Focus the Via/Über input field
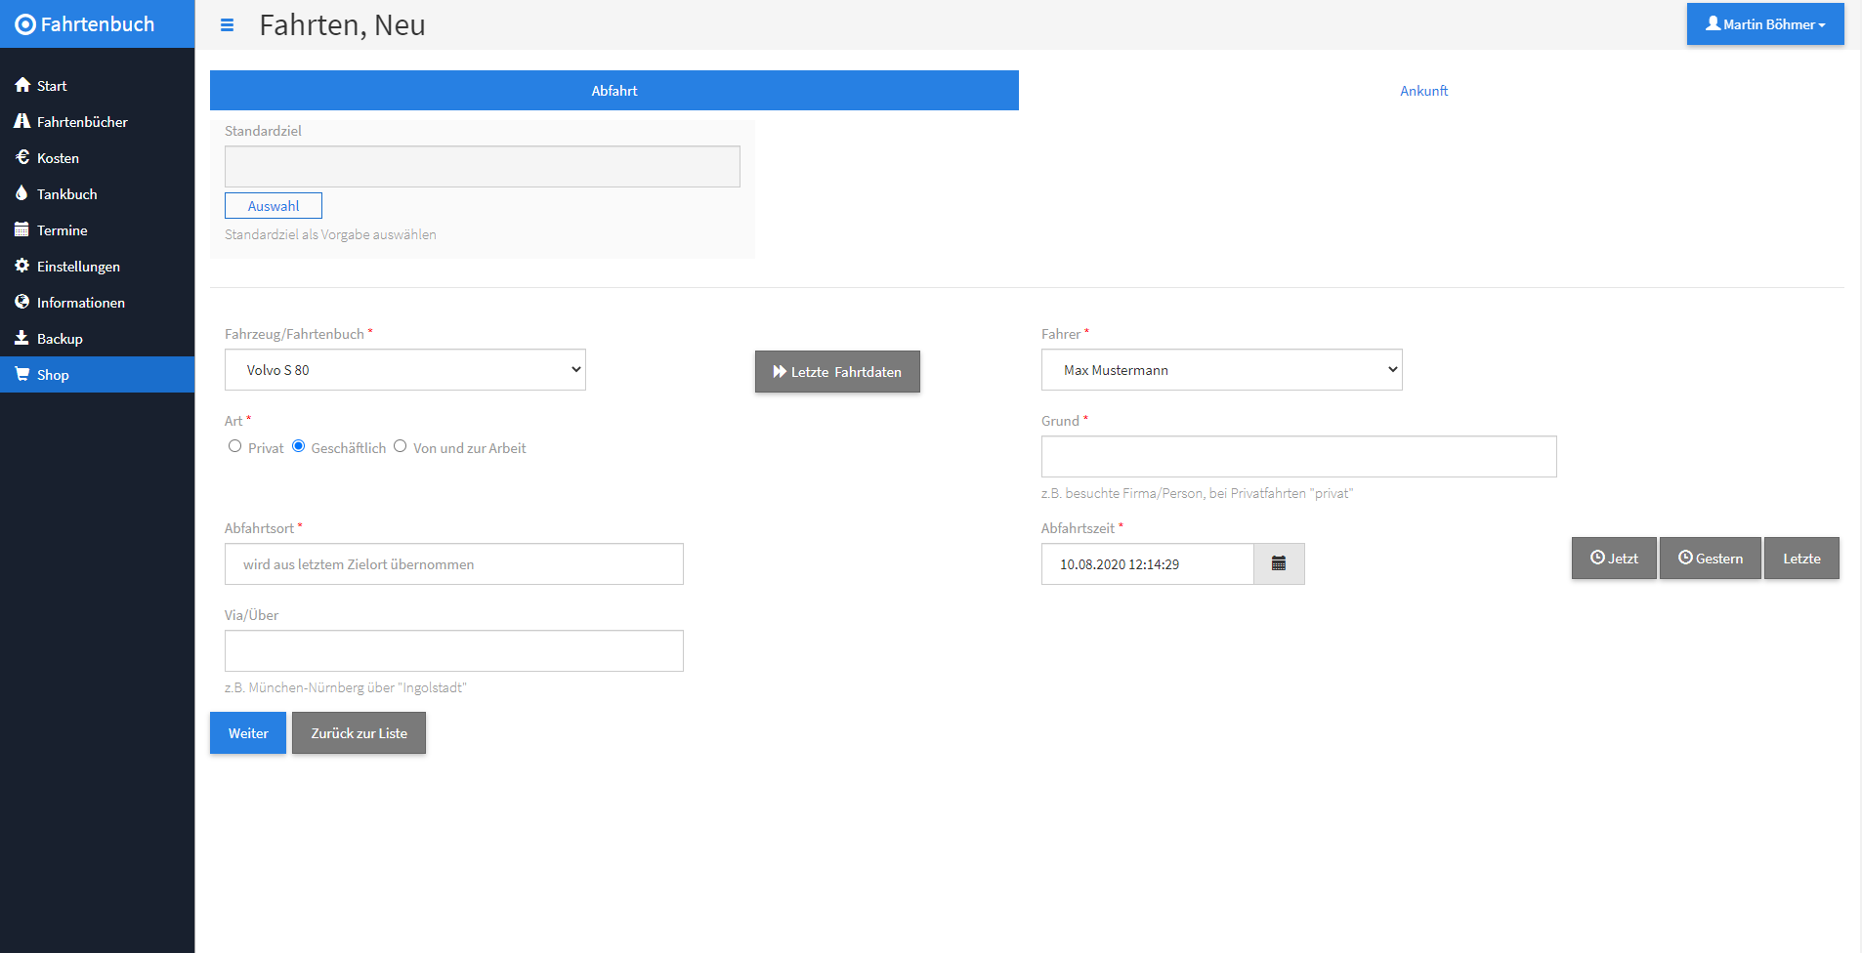Image resolution: width=1862 pixels, height=953 pixels. tap(454, 651)
